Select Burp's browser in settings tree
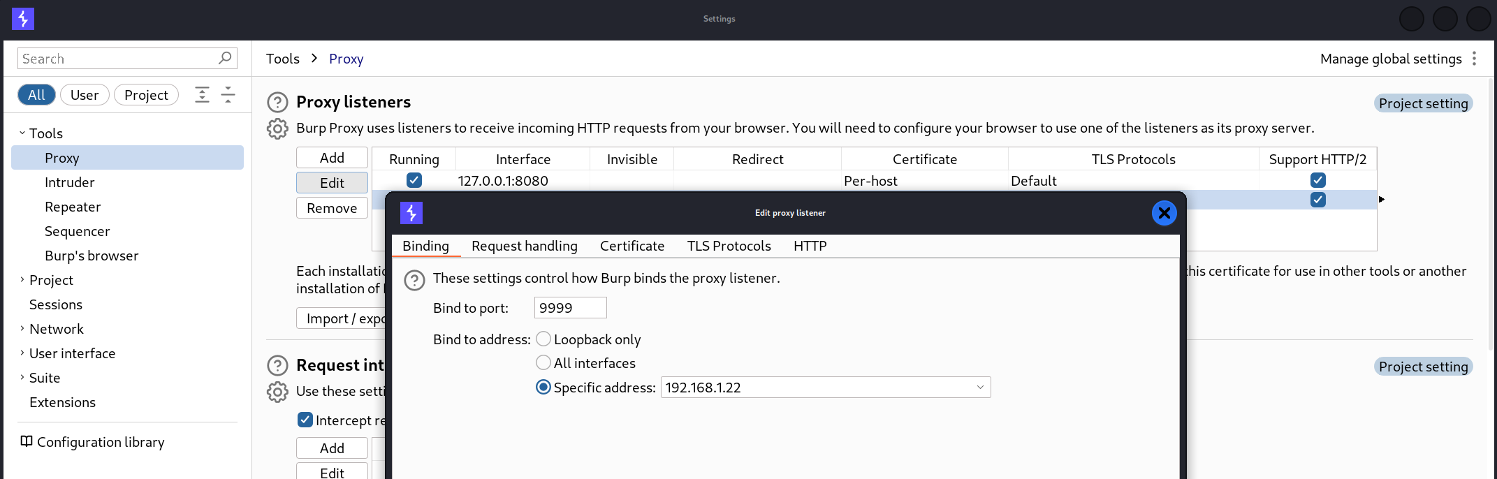The width and height of the screenshot is (1497, 479). pos(92,256)
